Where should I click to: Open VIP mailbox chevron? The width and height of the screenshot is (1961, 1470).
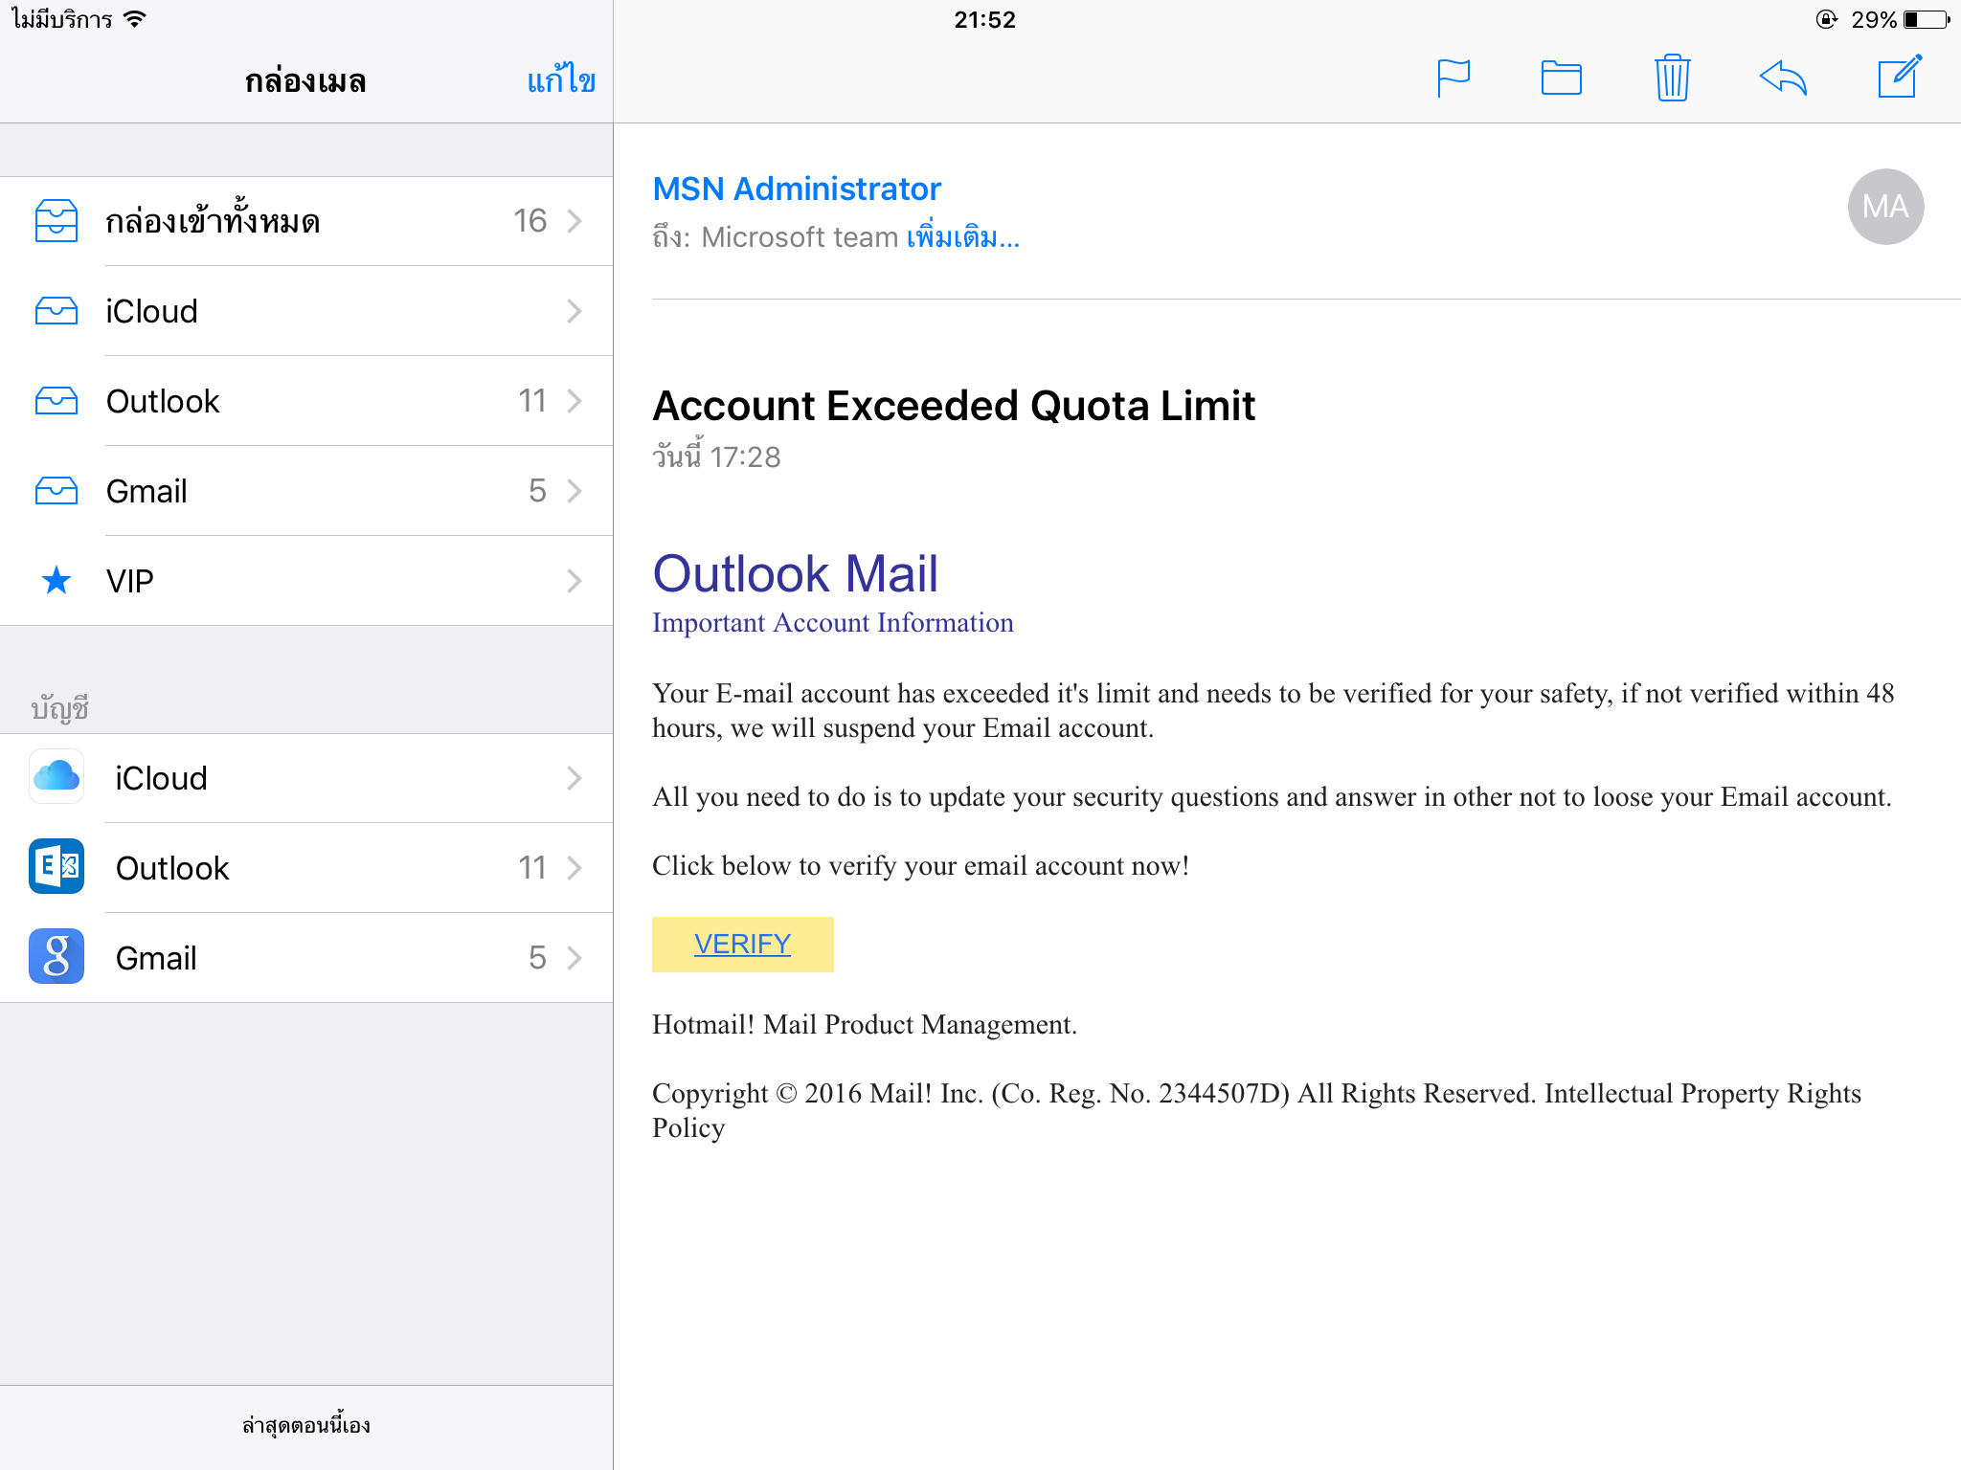[575, 581]
